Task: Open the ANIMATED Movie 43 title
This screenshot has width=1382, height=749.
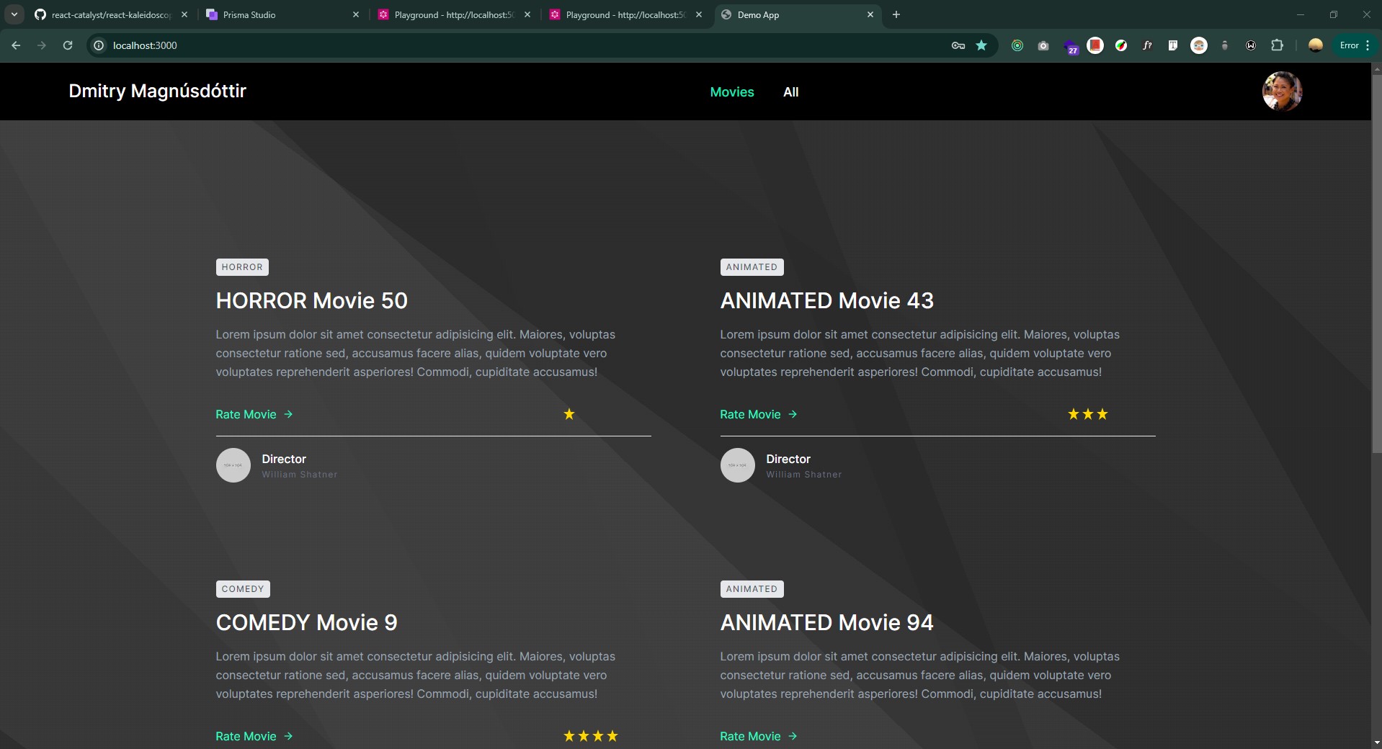Action: tap(827, 300)
